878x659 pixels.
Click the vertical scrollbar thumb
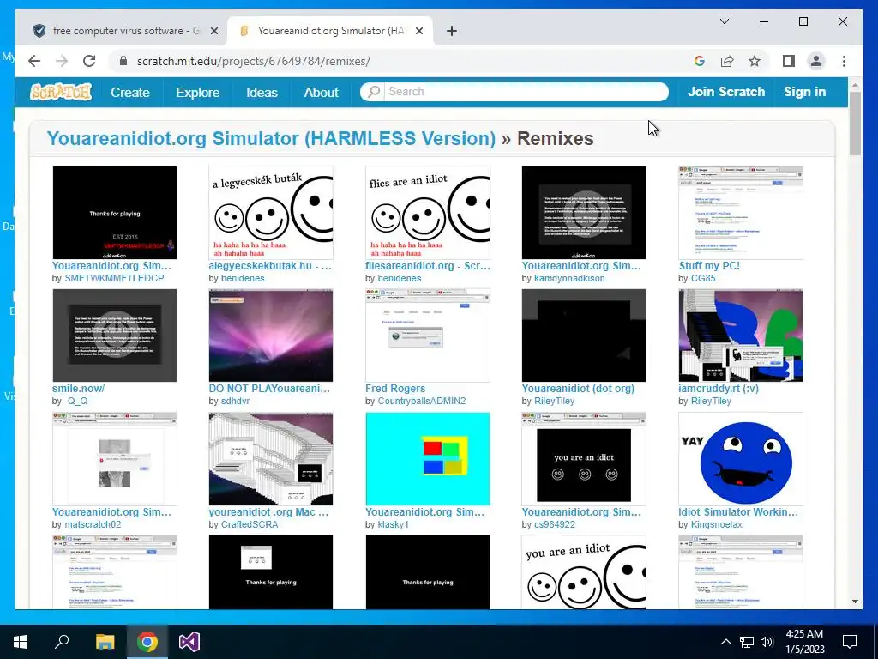coord(855,124)
